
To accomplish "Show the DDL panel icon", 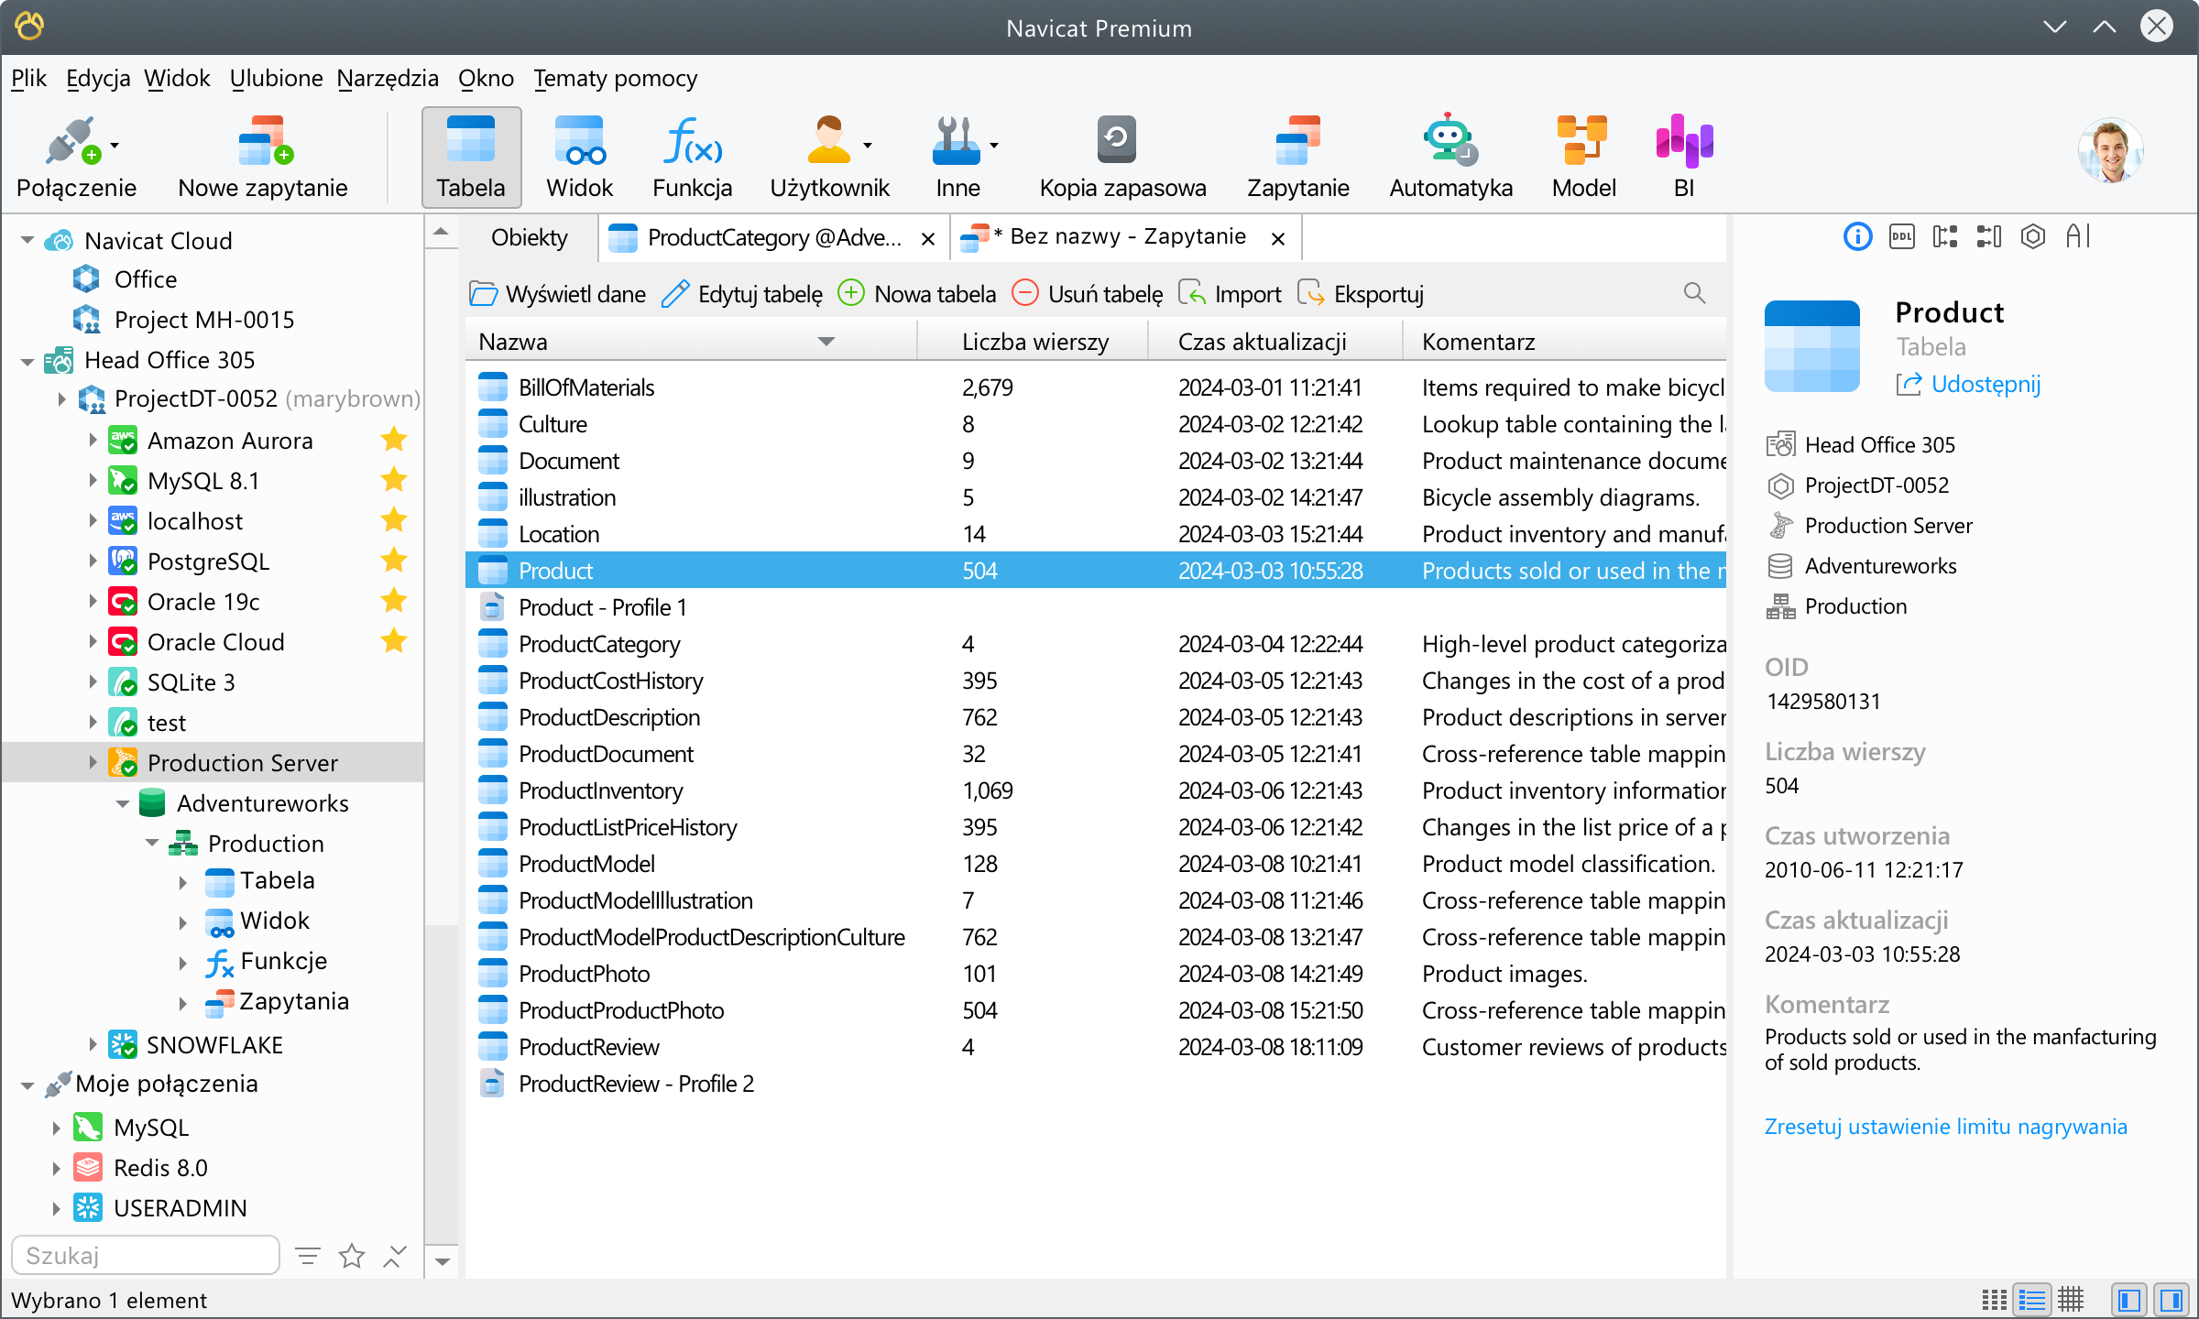I will coord(1901,237).
